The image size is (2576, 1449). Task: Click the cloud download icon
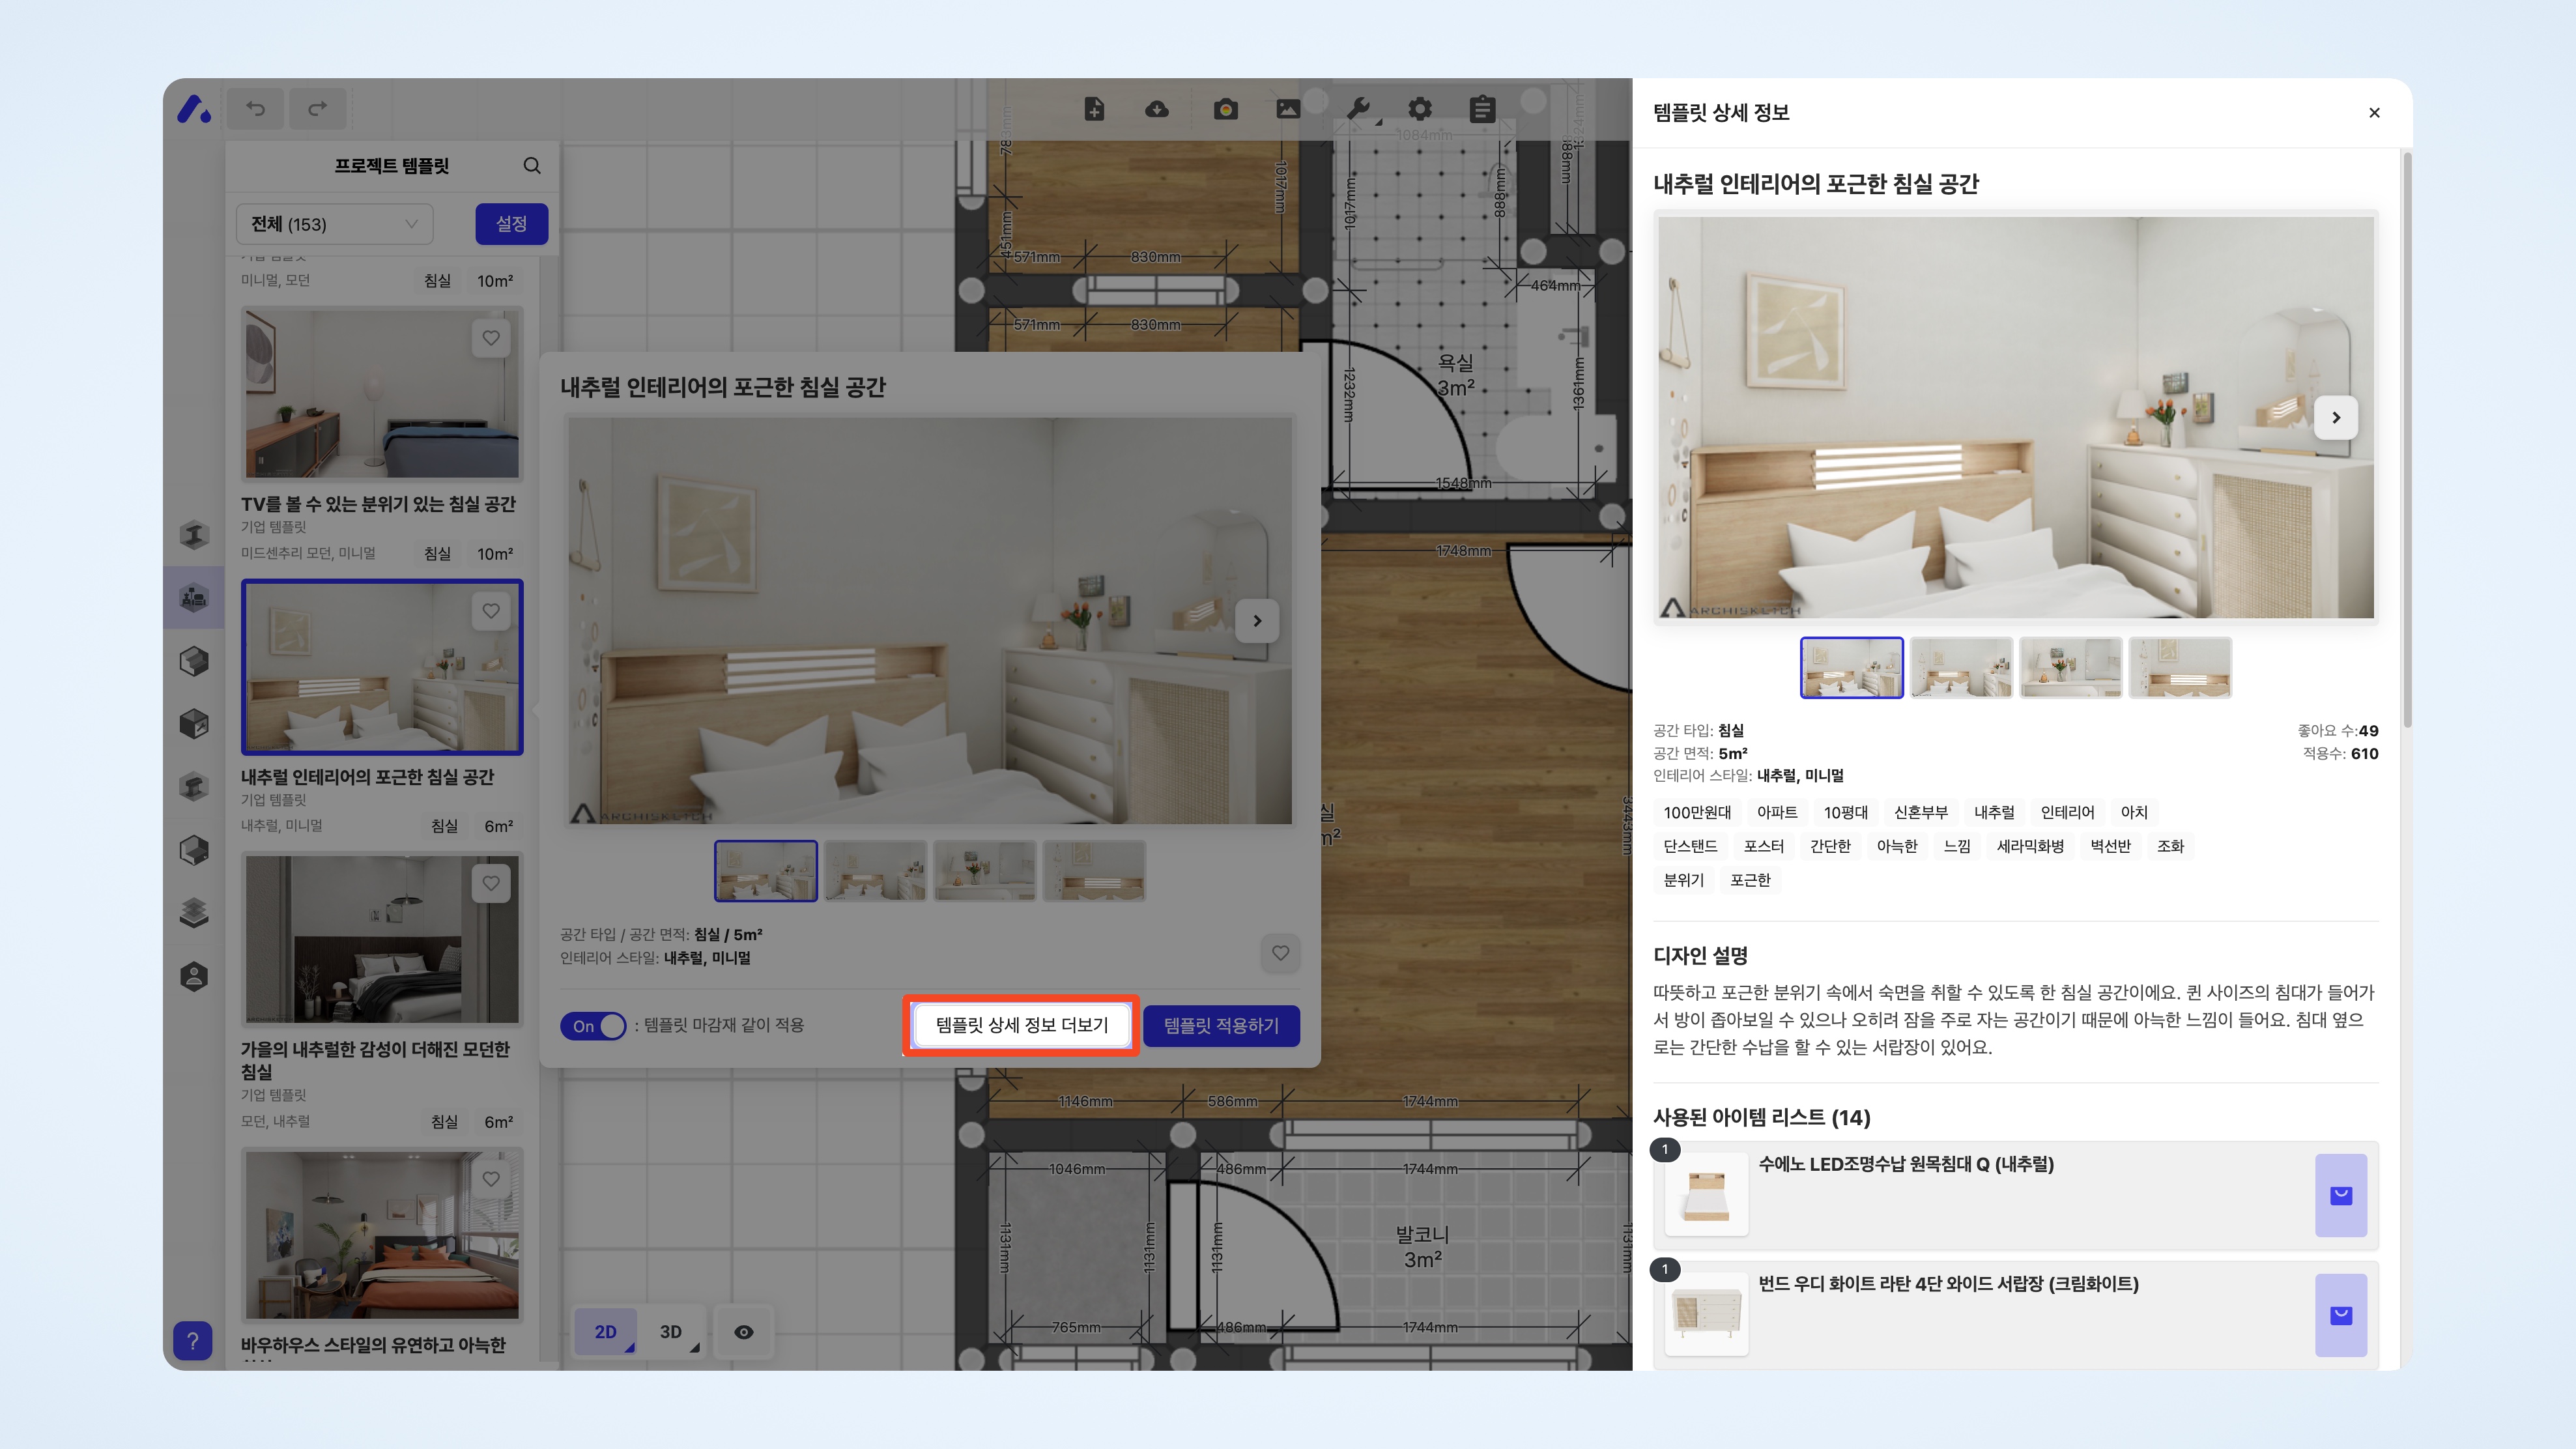[1156, 109]
